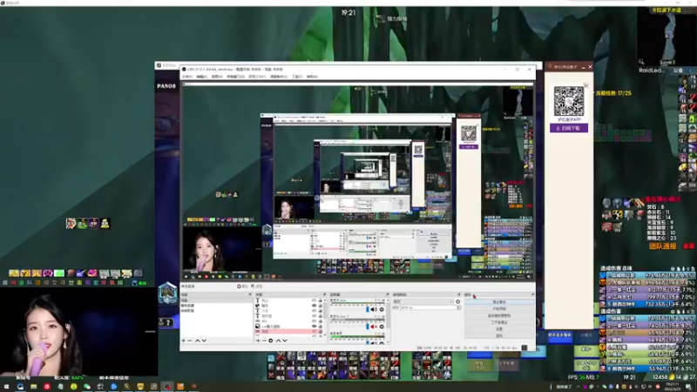The width and height of the screenshot is (697, 392).
Task: Adjust the transition duration stepper arrows
Action: (x=459, y=308)
